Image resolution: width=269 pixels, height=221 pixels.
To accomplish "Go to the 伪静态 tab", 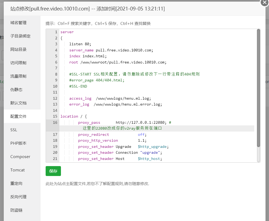I will (16, 90).
